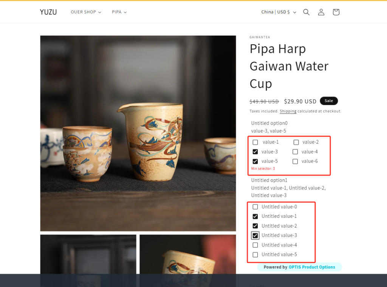Check the Untitled value-4 checkbox
387x287 pixels.
coord(255,245)
